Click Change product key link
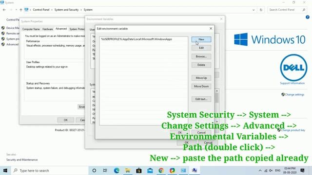Screen dimensions: 312x175 292,130
